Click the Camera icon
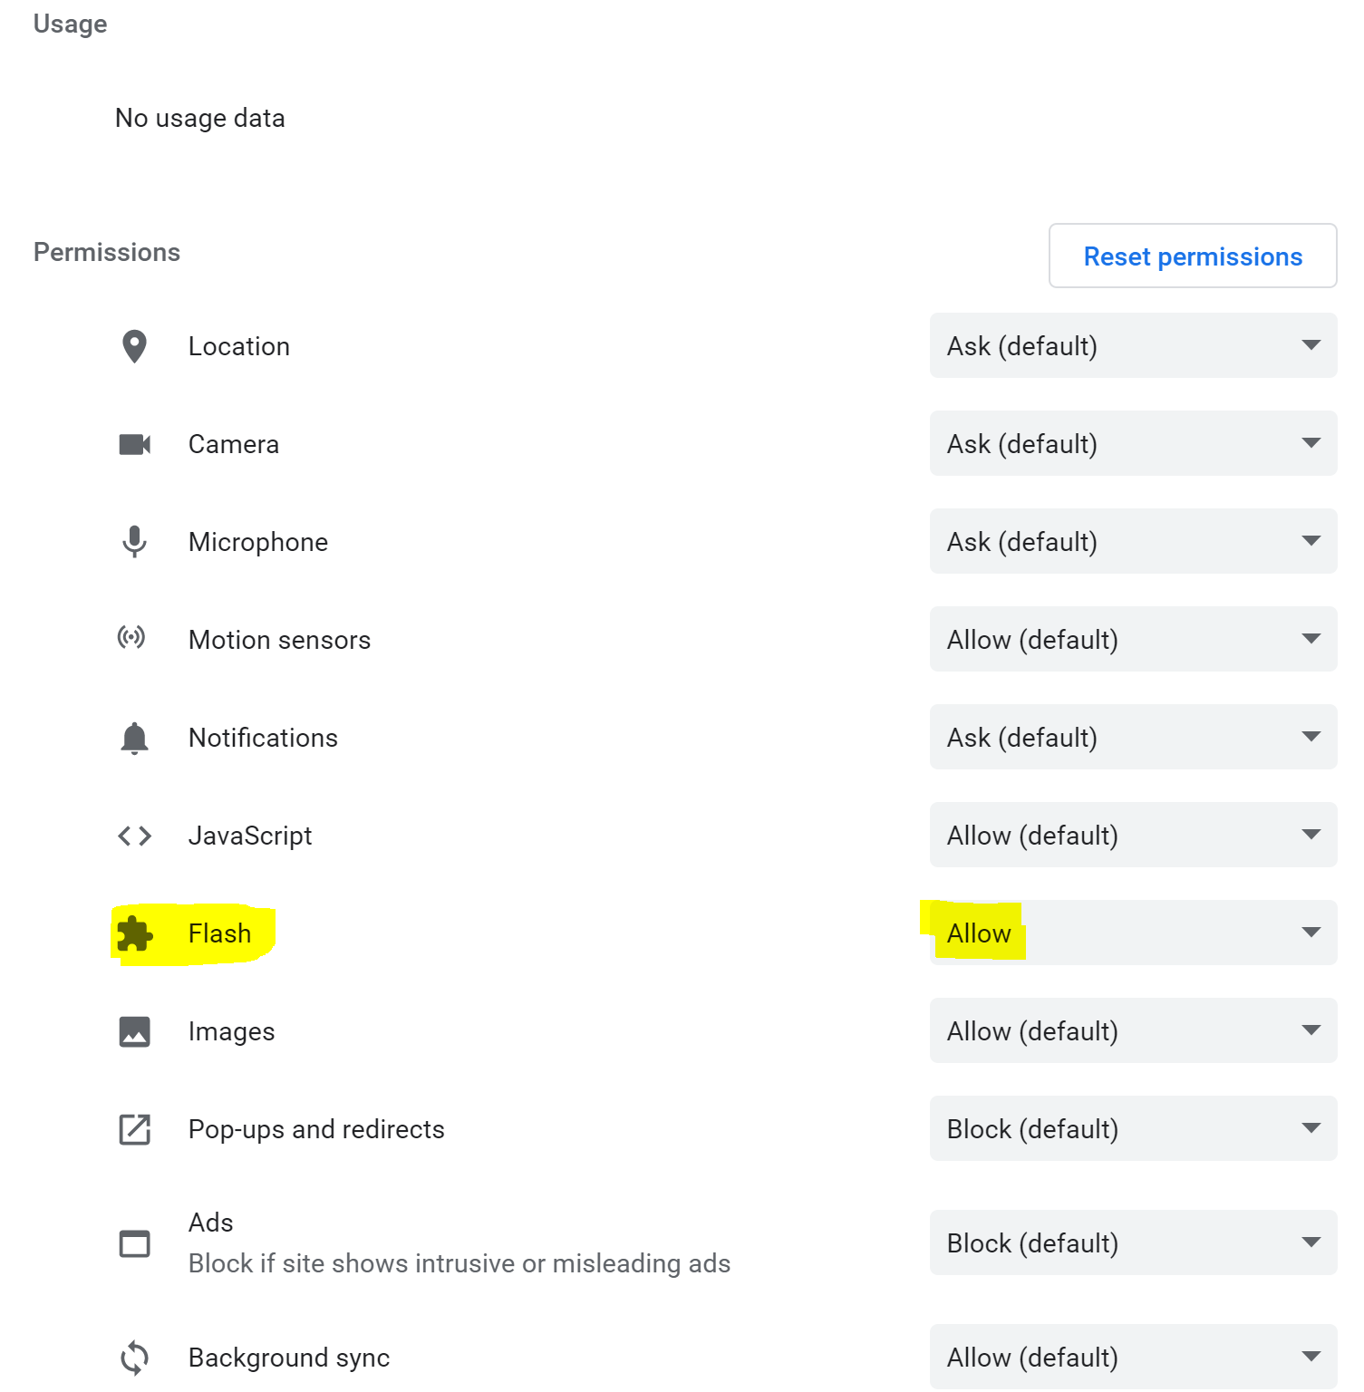The width and height of the screenshot is (1364, 1392). point(133,444)
